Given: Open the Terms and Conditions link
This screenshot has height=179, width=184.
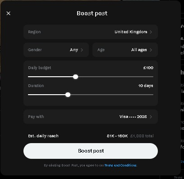Looking at the screenshot, I should (x=120, y=166).
